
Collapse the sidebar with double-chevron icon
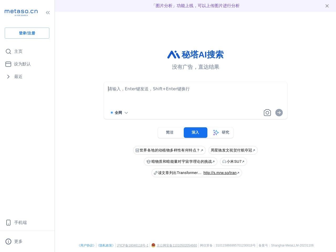(x=48, y=13)
